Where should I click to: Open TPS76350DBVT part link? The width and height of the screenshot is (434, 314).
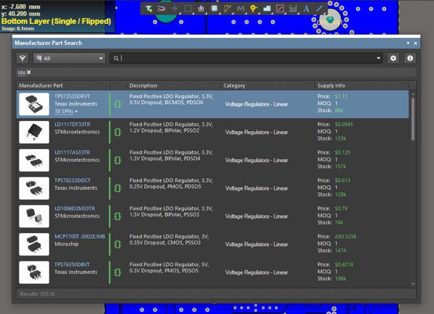(72, 265)
